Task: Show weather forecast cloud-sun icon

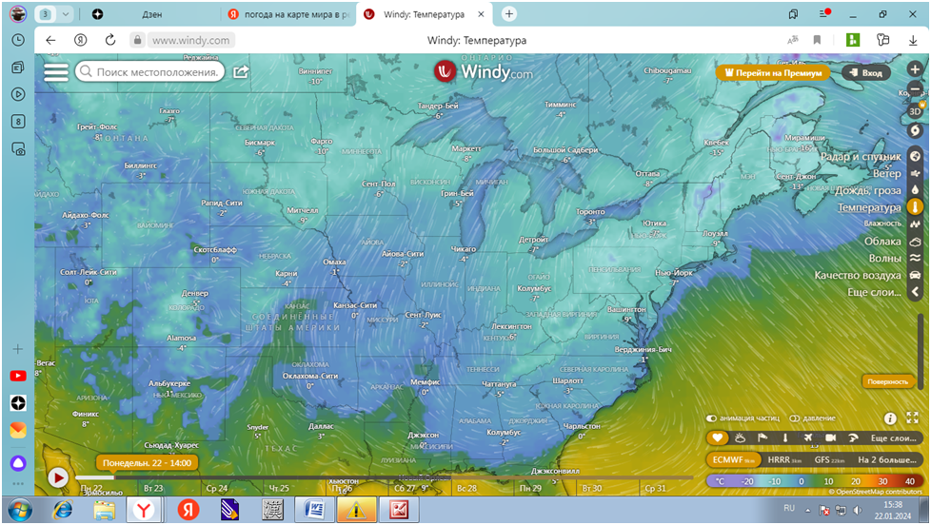Action: (740, 437)
